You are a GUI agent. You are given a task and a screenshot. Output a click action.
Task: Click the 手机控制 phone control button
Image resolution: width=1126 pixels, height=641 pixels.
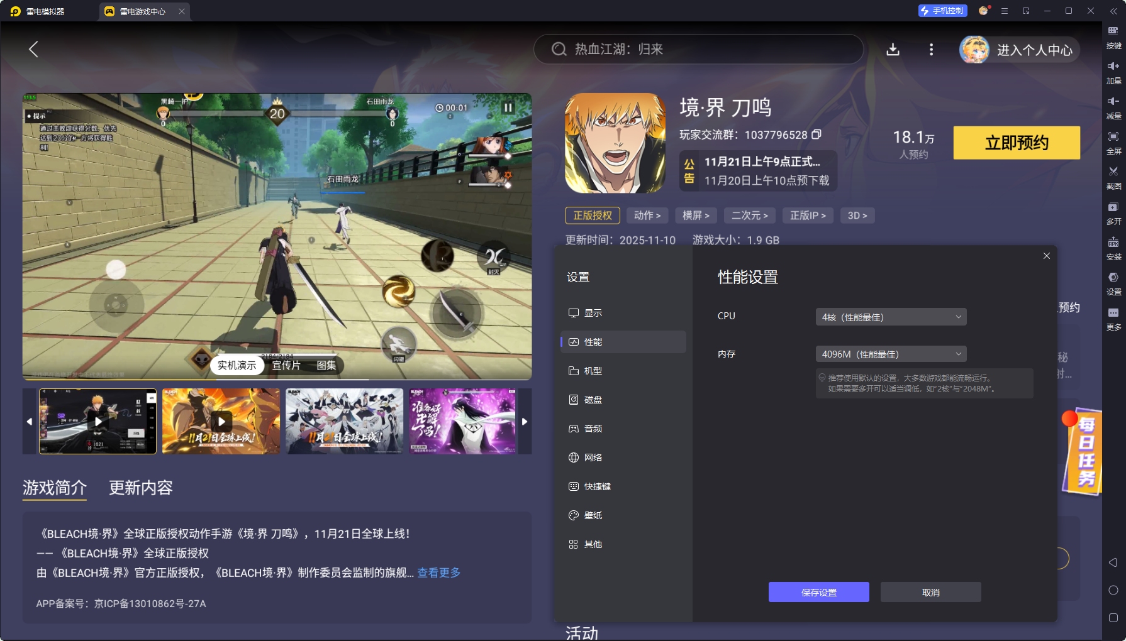[x=942, y=11]
